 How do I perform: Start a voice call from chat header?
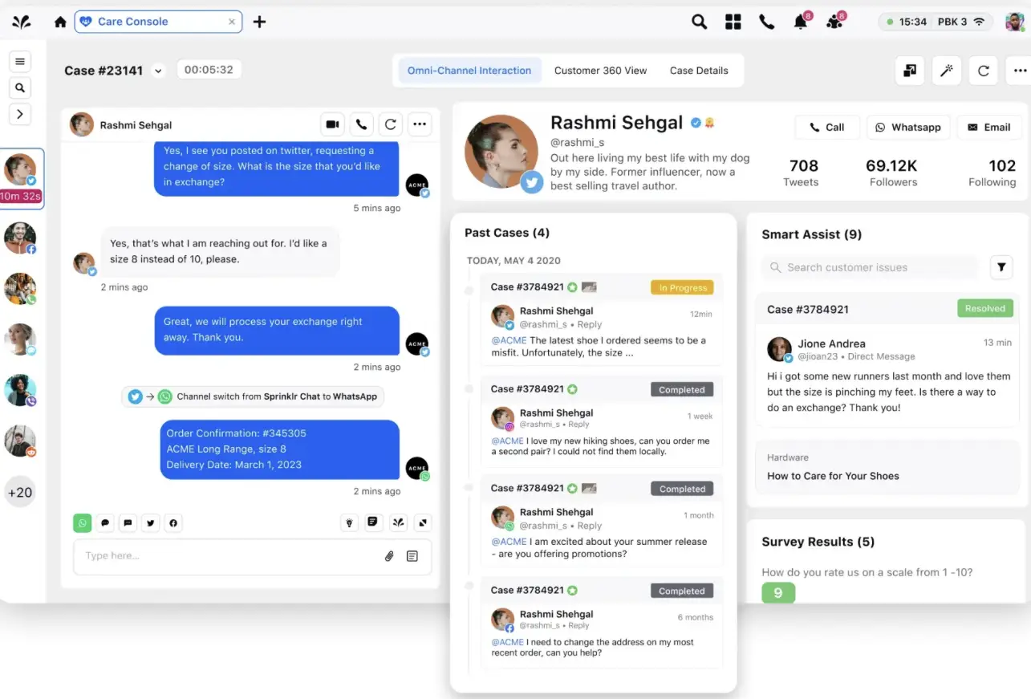coord(362,124)
